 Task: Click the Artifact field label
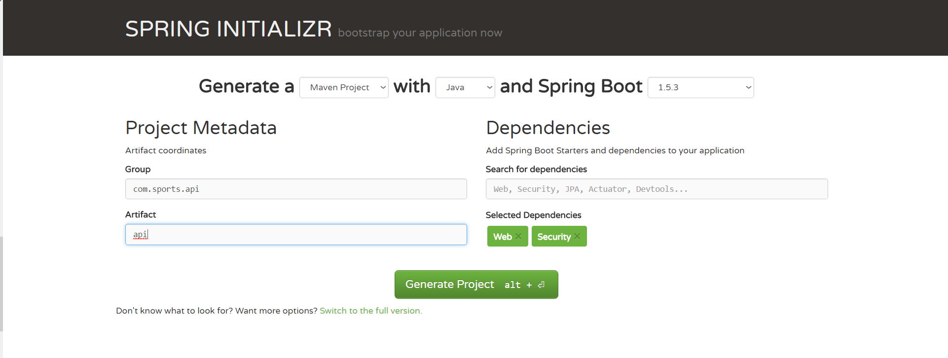(141, 215)
